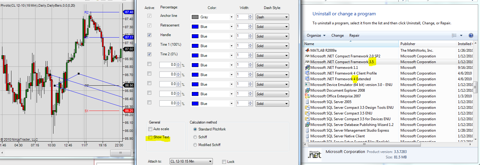Open Help with the blue question mark
The image size is (480, 165).
click(471, 35)
